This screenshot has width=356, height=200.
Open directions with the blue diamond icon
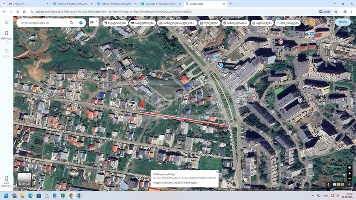tap(81, 23)
